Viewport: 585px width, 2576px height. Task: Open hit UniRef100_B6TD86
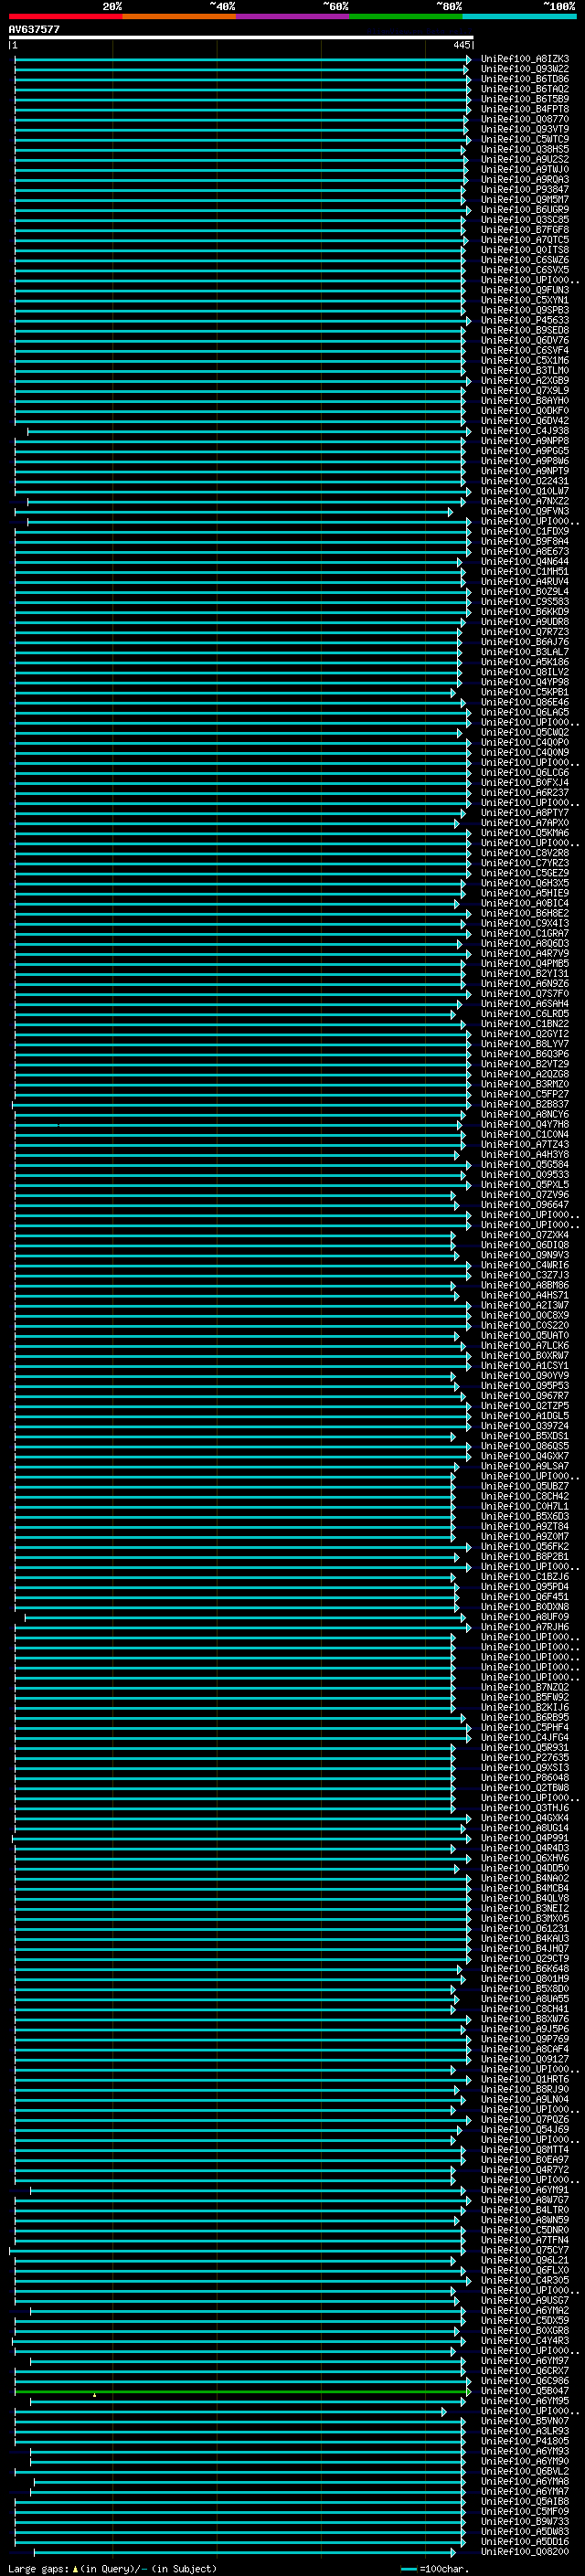point(525,79)
